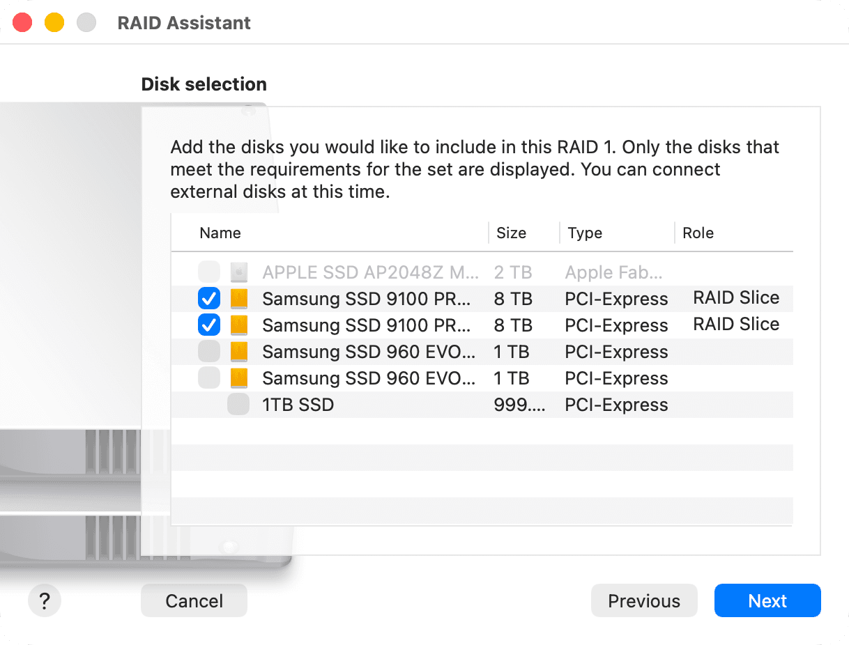Click the first Samsung SSD 960 EVO drive icon
The width and height of the screenshot is (849, 645).
click(238, 351)
